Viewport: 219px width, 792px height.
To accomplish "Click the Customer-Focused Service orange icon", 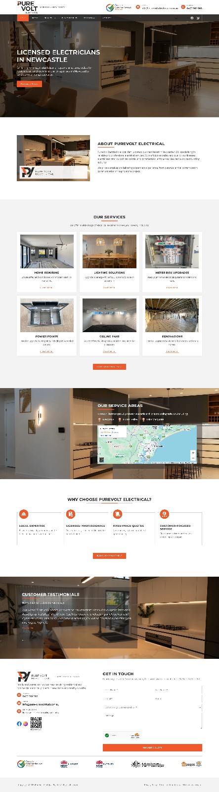I will [164, 514].
